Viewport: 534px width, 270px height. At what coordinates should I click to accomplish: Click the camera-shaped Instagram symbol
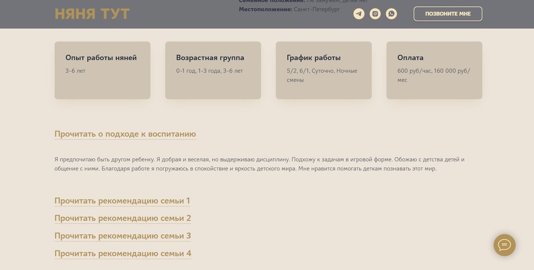(x=375, y=13)
